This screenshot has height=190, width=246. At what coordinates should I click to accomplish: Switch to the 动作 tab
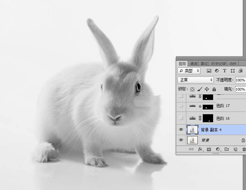pyautogui.click(x=233, y=64)
